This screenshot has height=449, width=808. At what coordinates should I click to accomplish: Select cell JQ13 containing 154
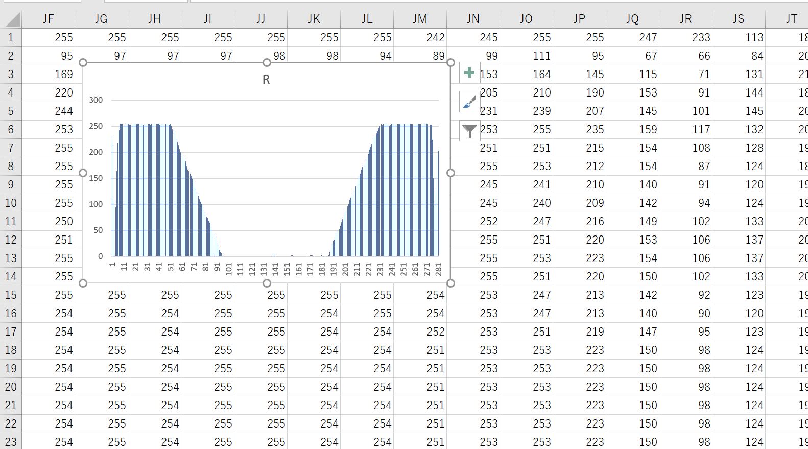tap(632, 258)
